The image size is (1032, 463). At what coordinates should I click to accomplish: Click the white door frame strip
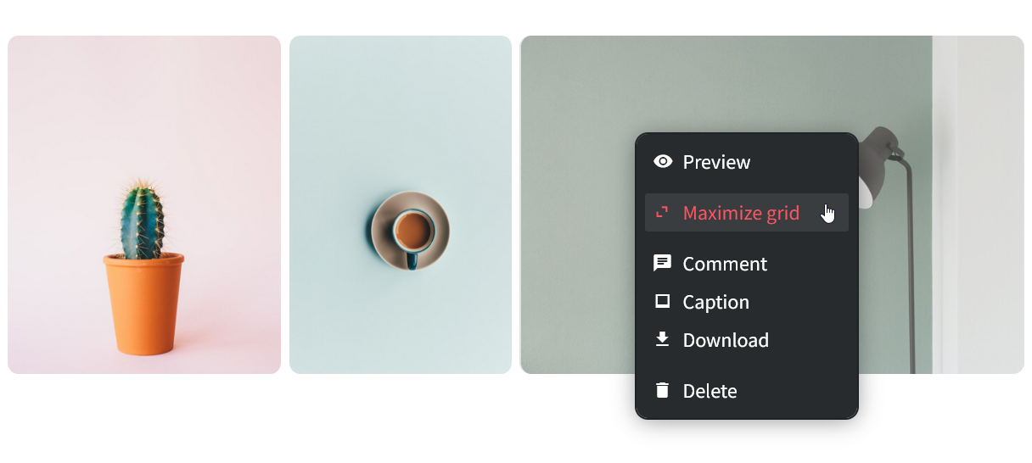[x=945, y=204]
